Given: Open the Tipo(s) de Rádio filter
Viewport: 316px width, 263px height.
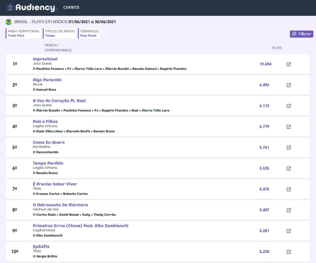Looking at the screenshot, I should (60, 33).
